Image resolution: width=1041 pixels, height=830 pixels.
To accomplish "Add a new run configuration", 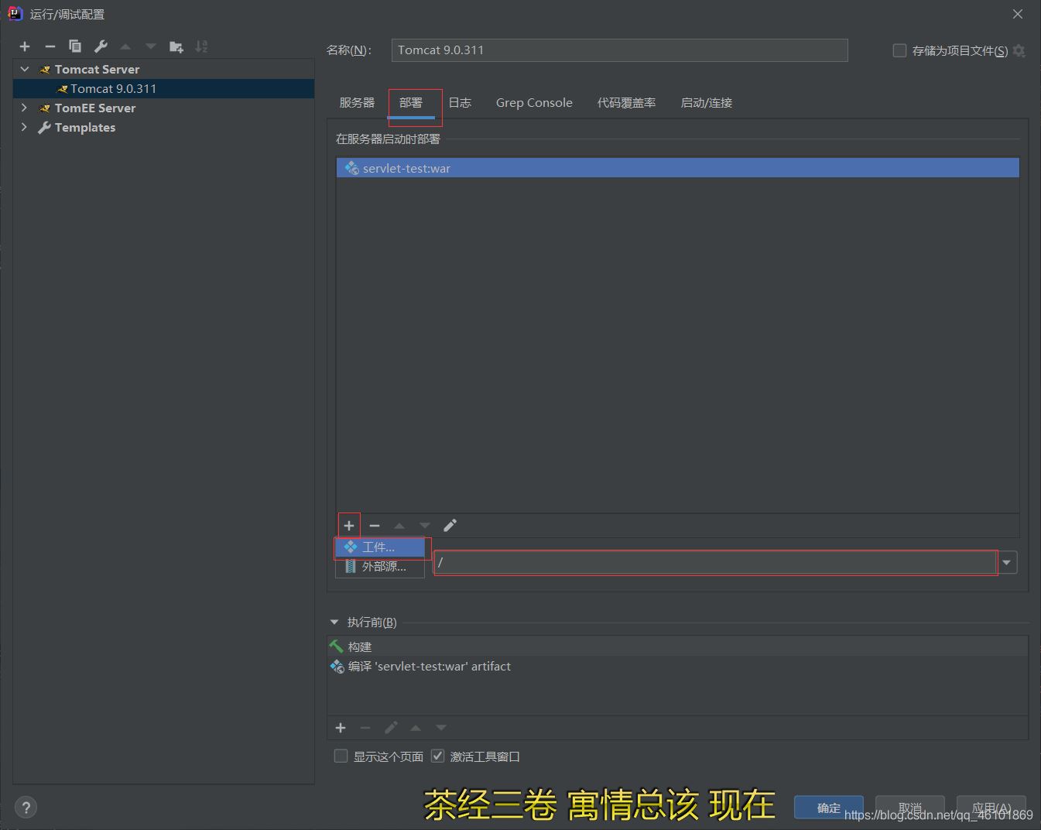I will [x=25, y=46].
